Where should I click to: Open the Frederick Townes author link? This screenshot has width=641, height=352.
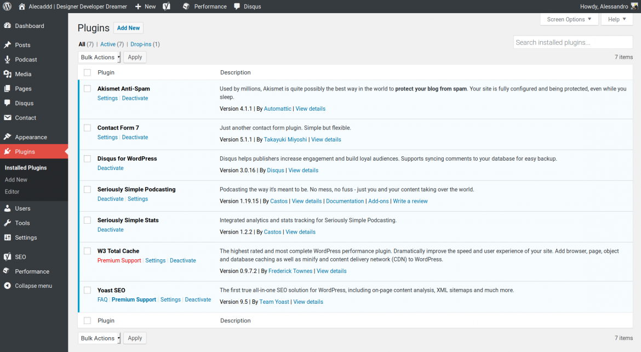(x=290, y=271)
